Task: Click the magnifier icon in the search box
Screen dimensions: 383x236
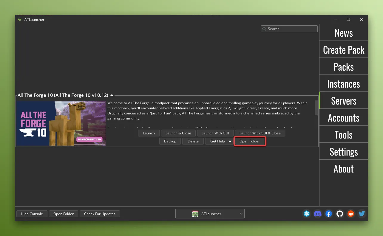Action: click(264, 29)
